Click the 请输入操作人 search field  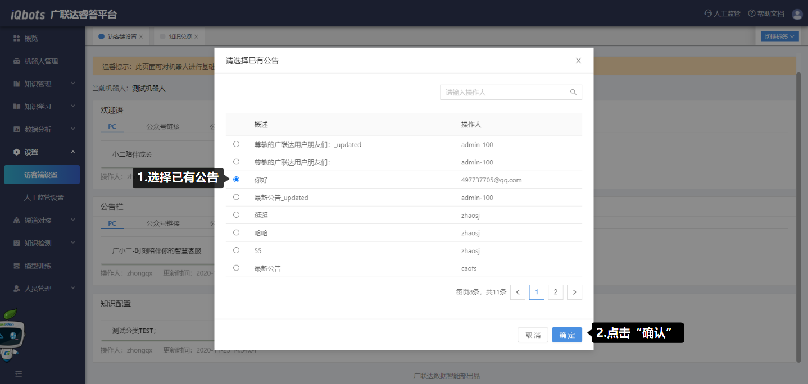pos(504,93)
